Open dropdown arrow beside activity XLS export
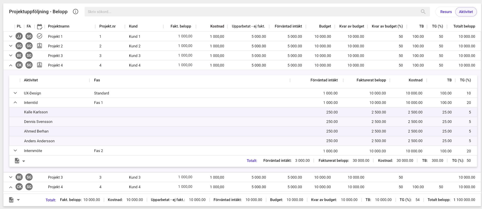This screenshot has width=482, height=209. (x=24, y=161)
